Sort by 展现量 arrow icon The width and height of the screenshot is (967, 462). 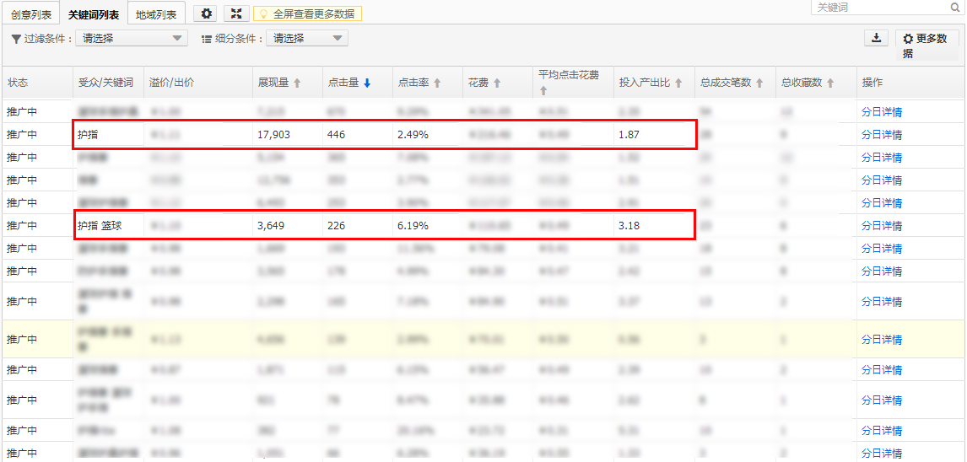(x=297, y=83)
